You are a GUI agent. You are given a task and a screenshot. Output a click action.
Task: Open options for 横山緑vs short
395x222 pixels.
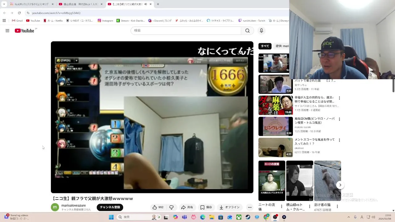pos(310,206)
